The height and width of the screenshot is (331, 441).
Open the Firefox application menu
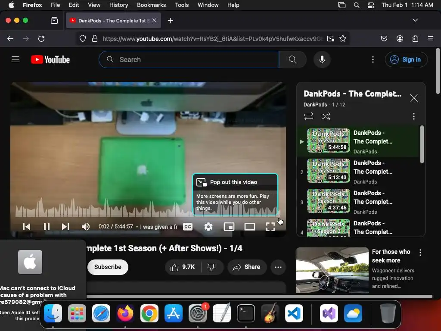(x=431, y=38)
